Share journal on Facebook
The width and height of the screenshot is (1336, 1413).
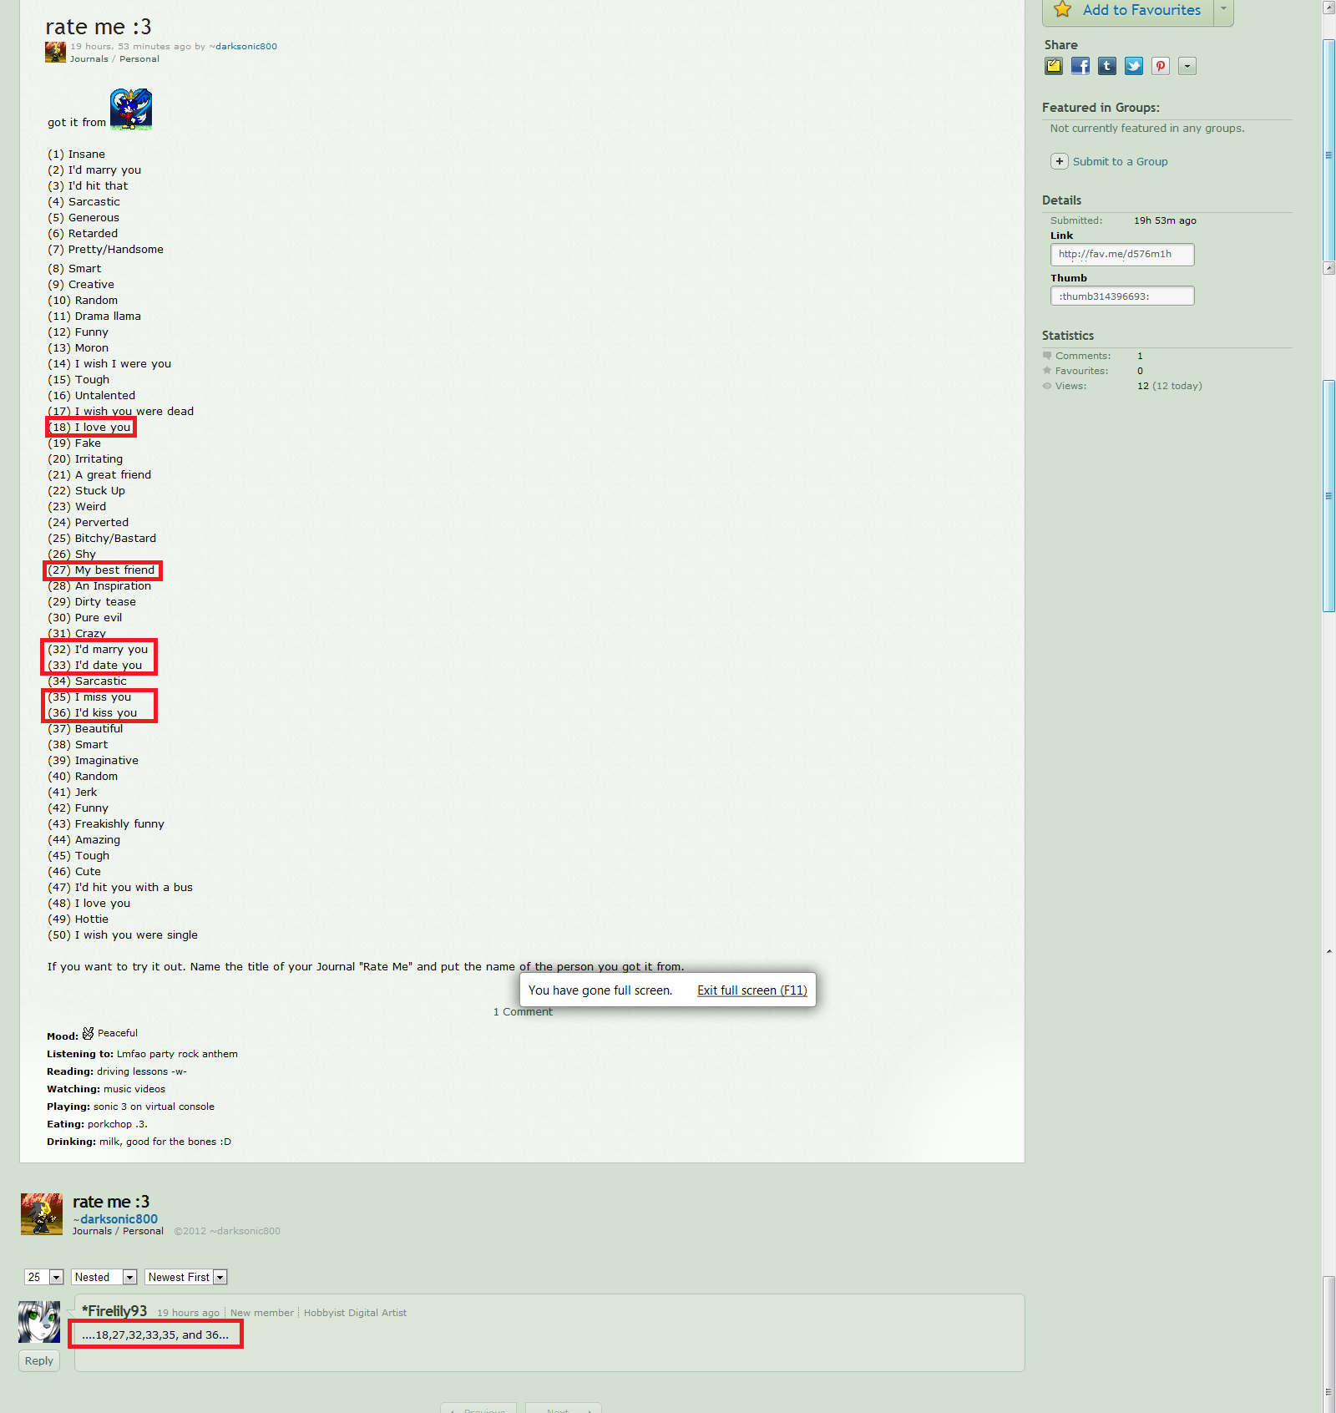pos(1080,66)
